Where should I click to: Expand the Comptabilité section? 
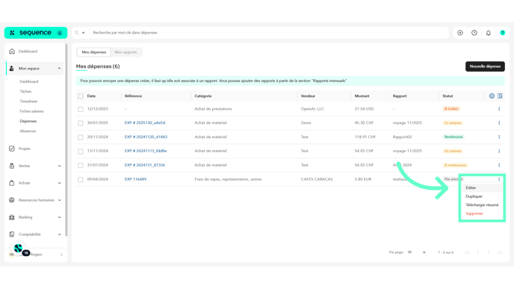coord(59,234)
